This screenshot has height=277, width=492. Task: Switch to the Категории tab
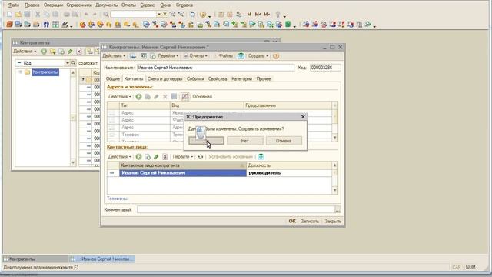241,78
